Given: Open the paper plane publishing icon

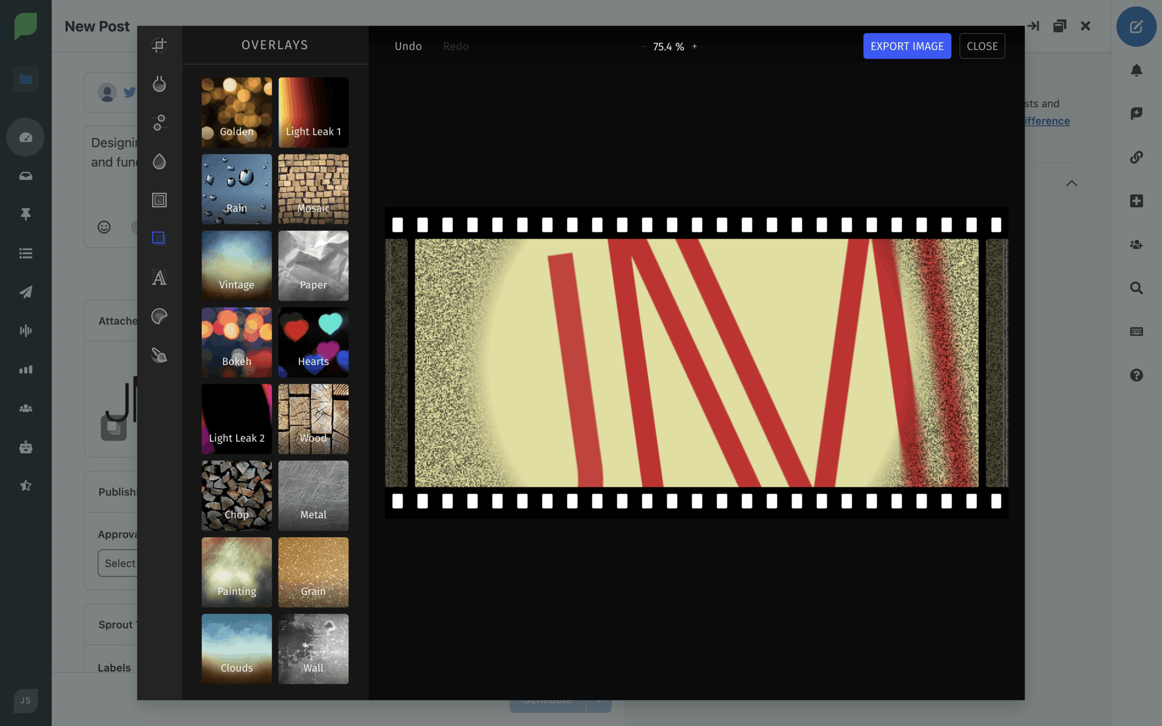Looking at the screenshot, I should click(x=25, y=292).
